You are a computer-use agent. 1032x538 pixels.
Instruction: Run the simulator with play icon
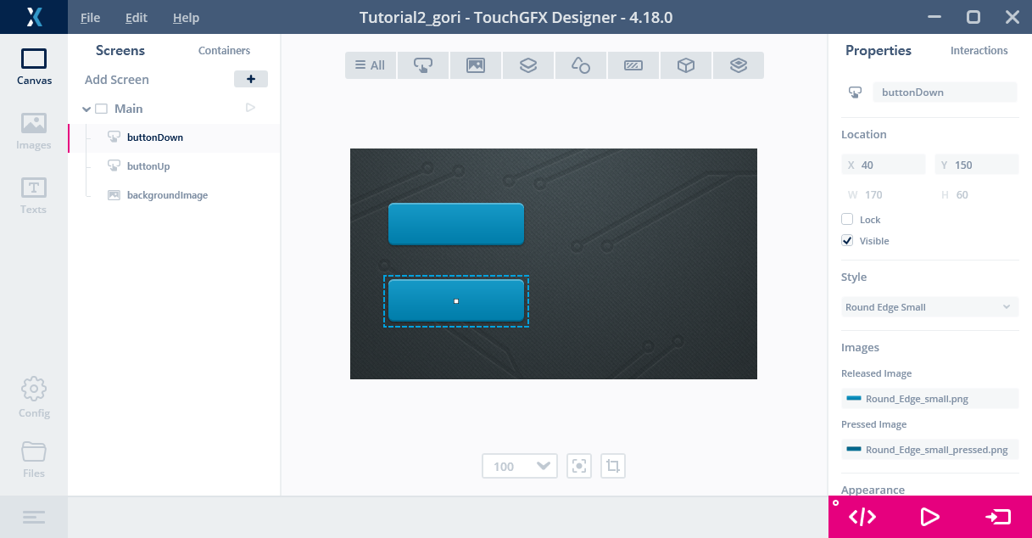click(929, 517)
